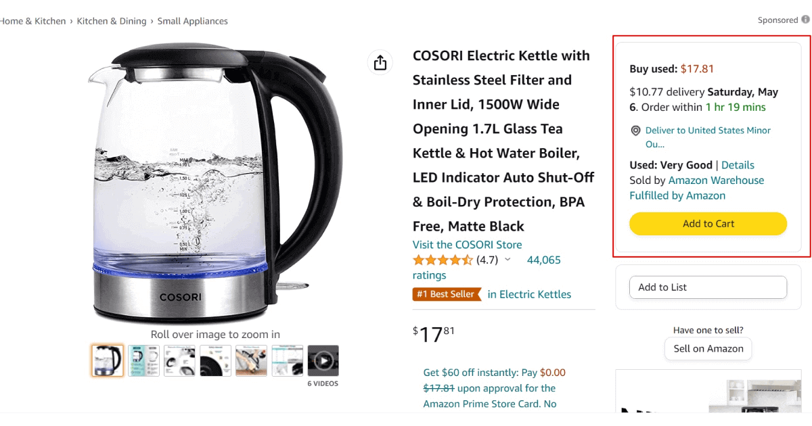
Task: Select the third product thumbnail
Action: [179, 361]
